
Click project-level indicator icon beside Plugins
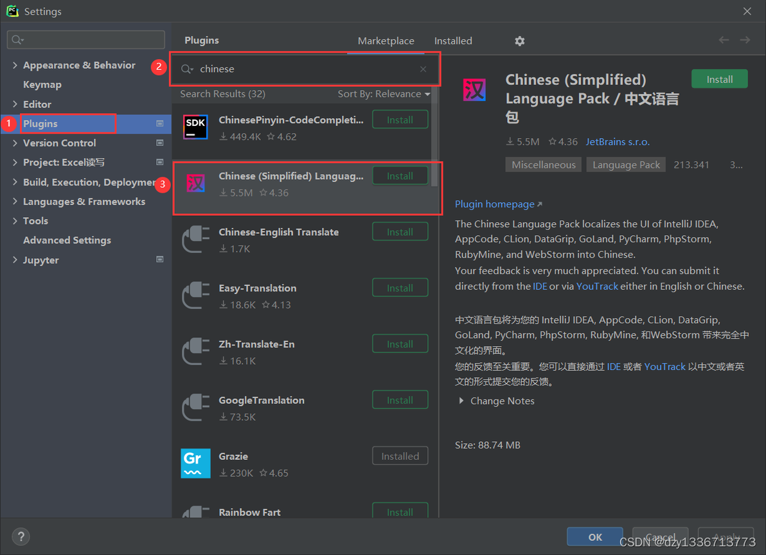160,123
